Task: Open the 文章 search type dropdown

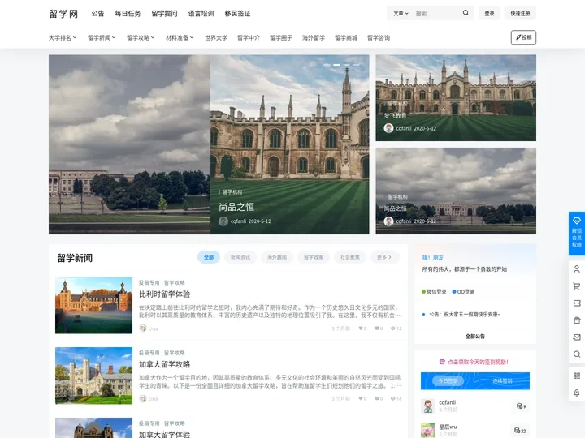Action: point(401,14)
